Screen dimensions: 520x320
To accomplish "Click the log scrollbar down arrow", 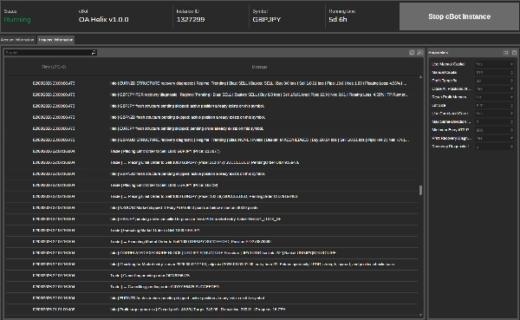I will pyautogui.click(x=420, y=315).
